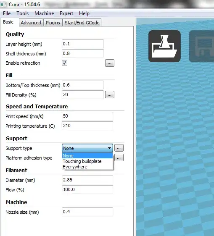Click the Nozzle size input field

(x=87, y=212)
